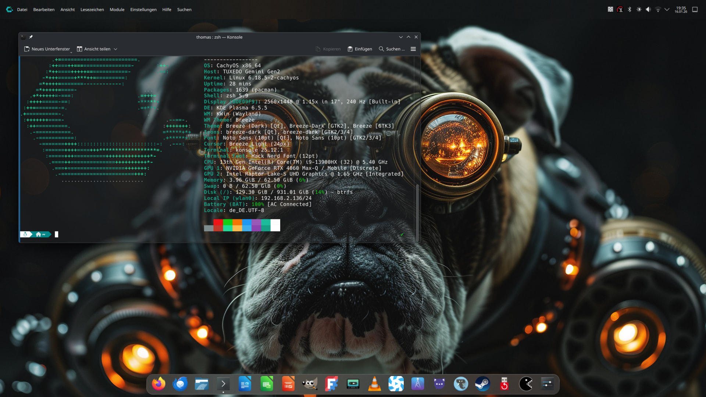Launch VLC media player from the dock
706x397 pixels.
pos(374,384)
